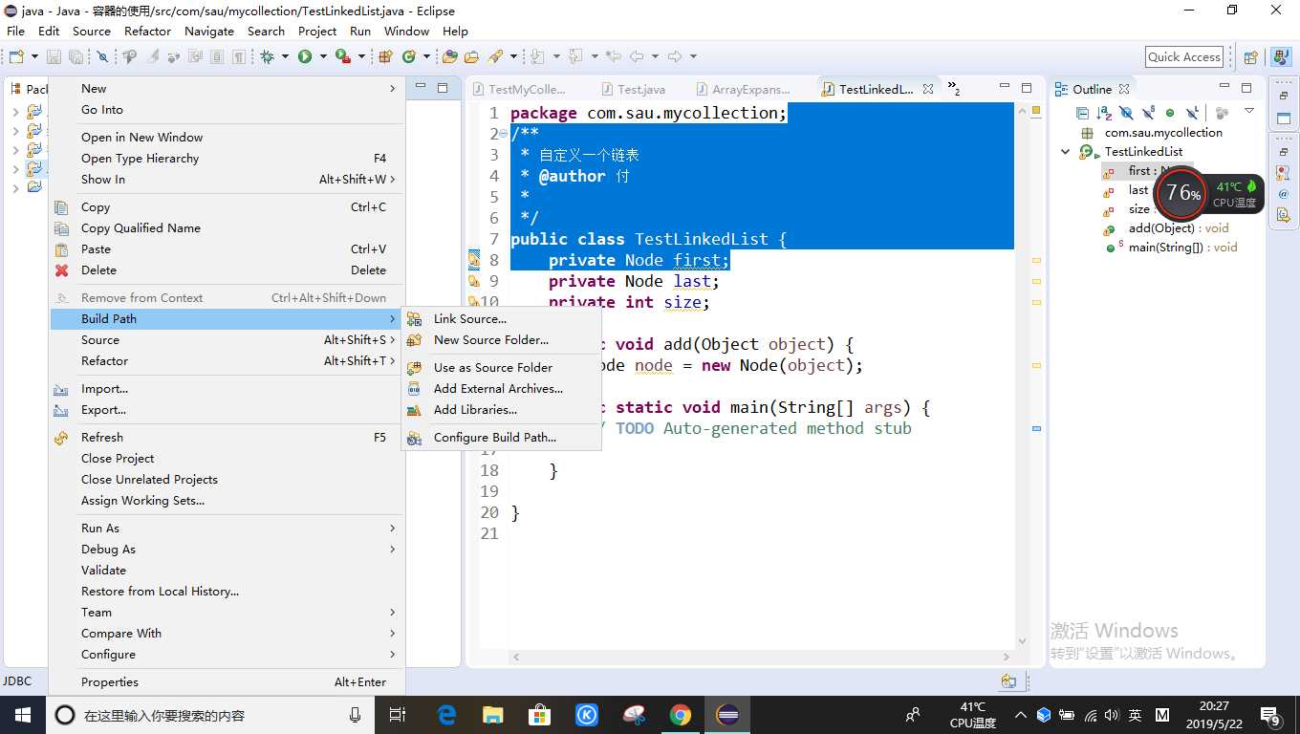
Task: Open dropdown arrow next to New icon
Action: pyautogui.click(x=34, y=57)
